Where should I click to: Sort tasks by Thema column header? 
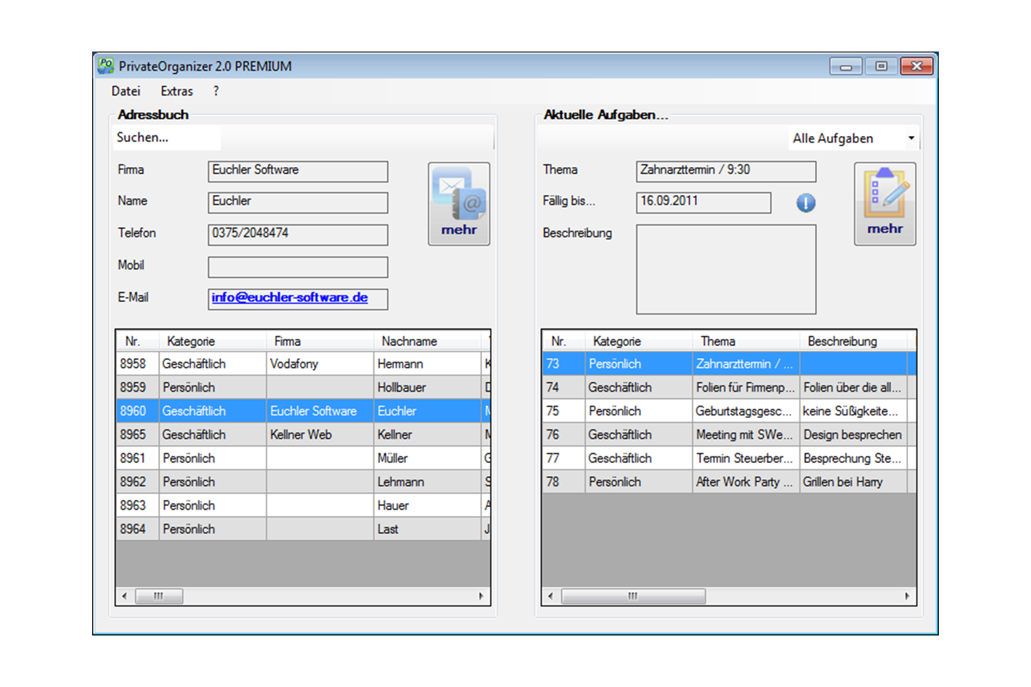(718, 341)
